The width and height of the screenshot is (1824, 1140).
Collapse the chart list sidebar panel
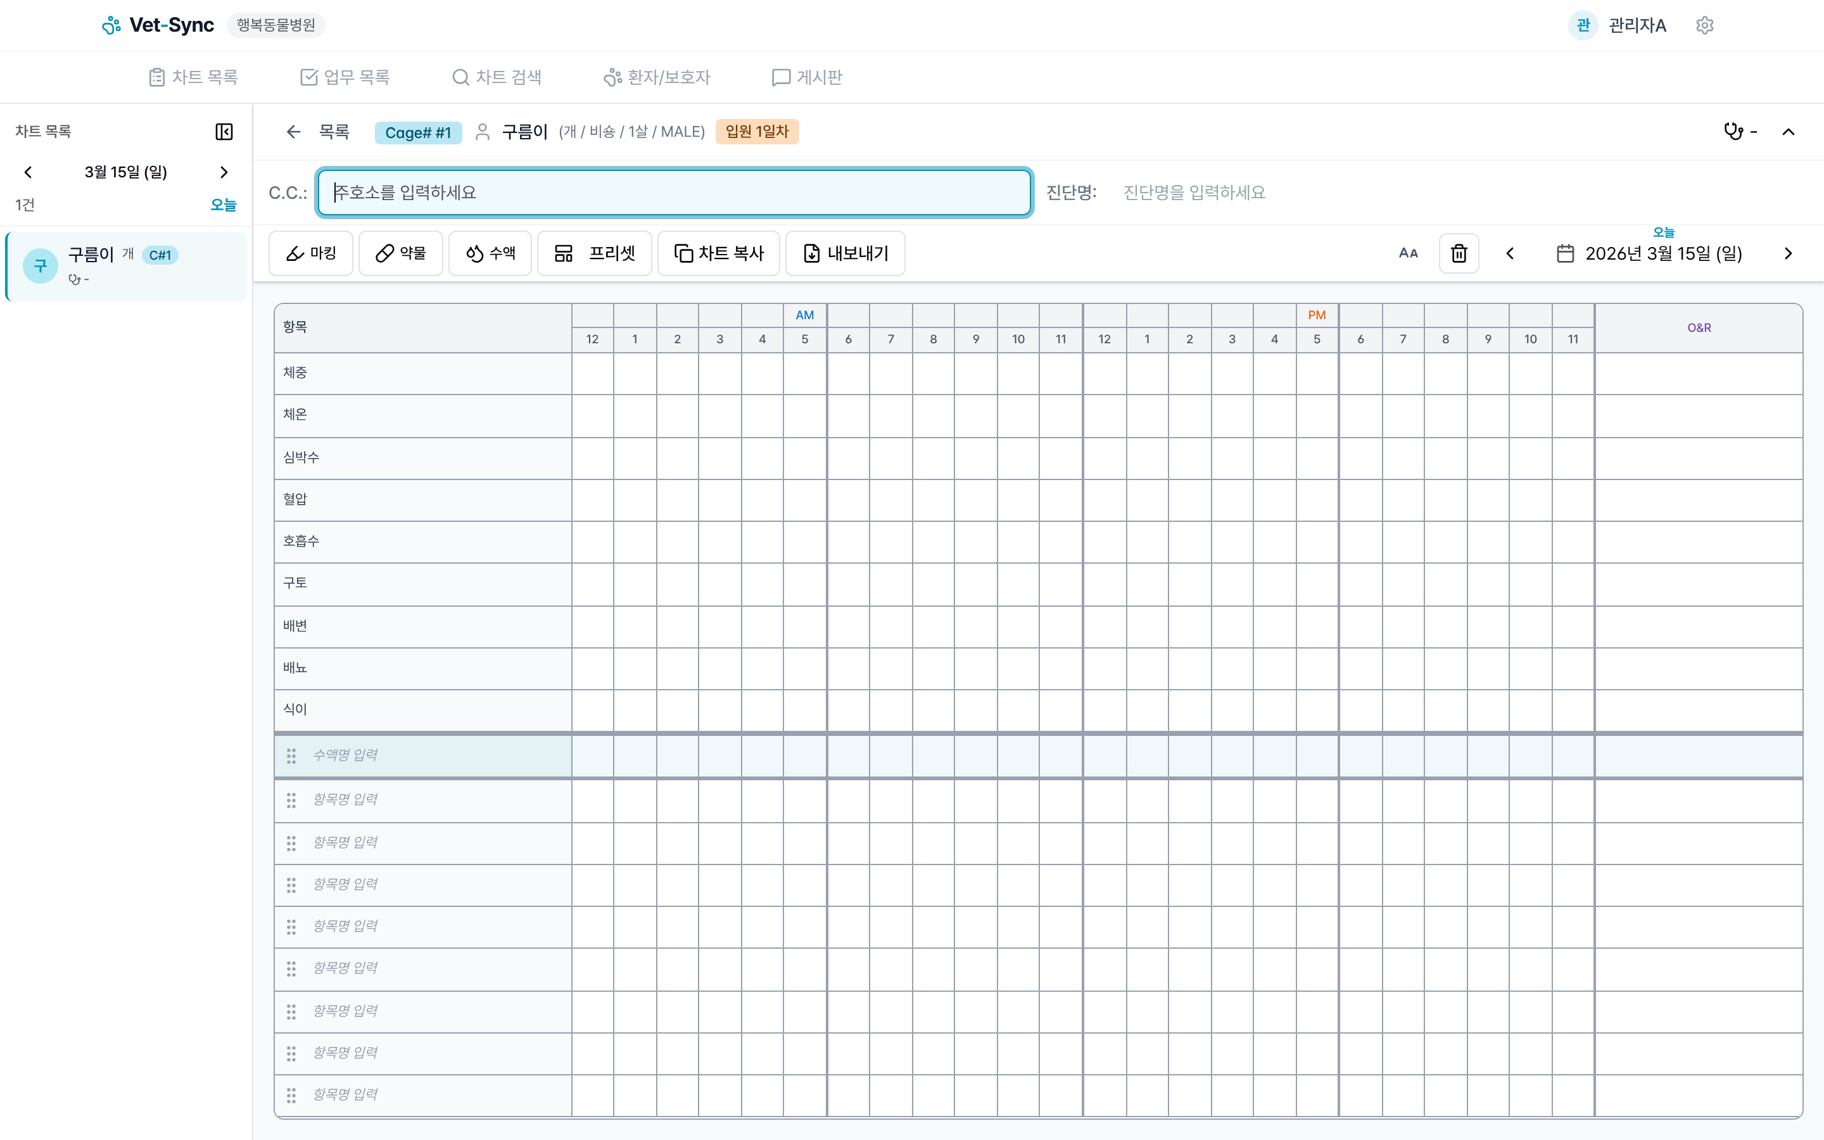coord(224,131)
